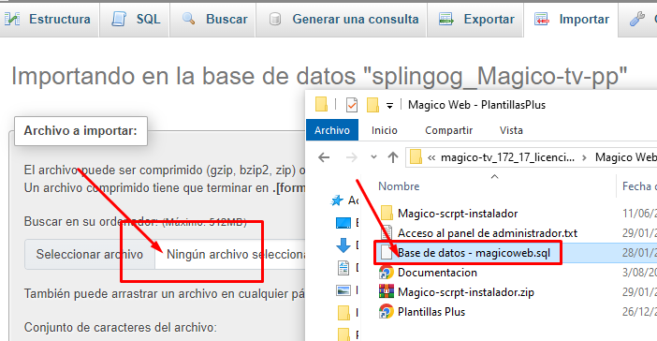Open recent locations dropdown chevron
This screenshot has height=341, width=657.
[373, 157]
